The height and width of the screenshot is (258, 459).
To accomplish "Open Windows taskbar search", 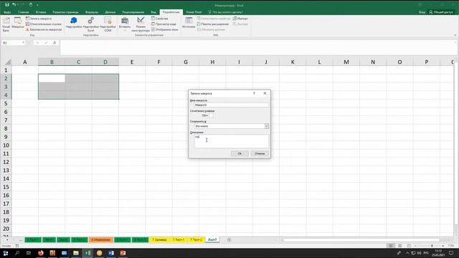I will (17, 253).
